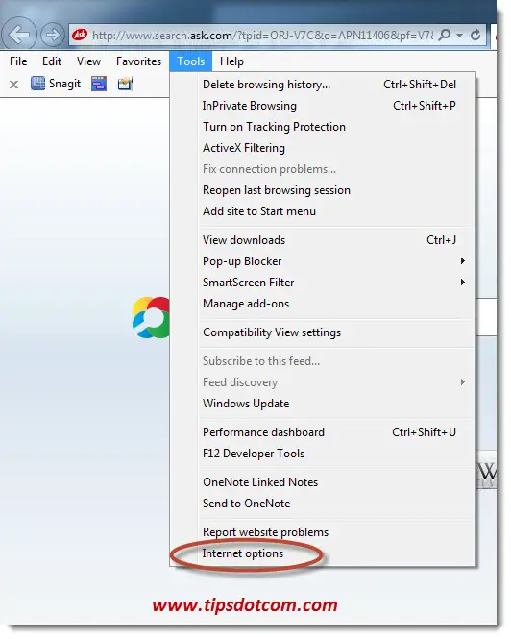Screen dimensions: 511x639
Task: Click the Snagit picture capture icon
Action: tap(125, 84)
